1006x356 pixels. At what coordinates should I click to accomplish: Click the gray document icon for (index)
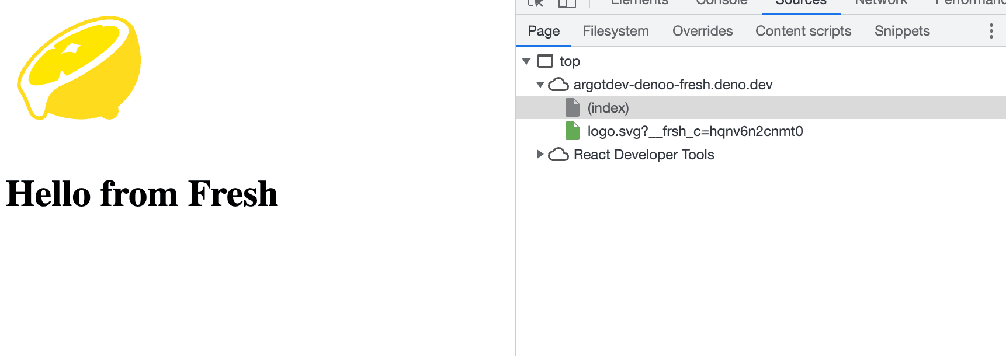point(573,107)
